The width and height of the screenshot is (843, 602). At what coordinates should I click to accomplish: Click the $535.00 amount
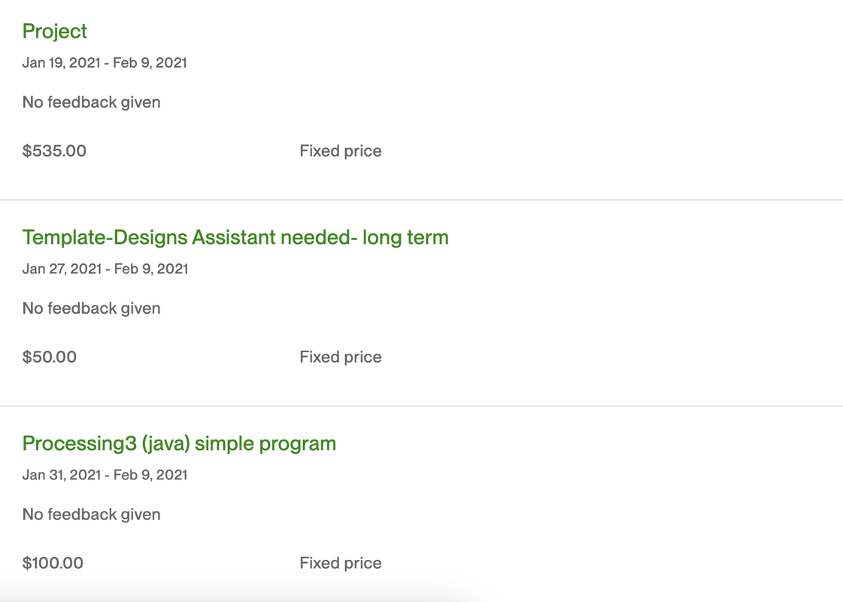[54, 150]
